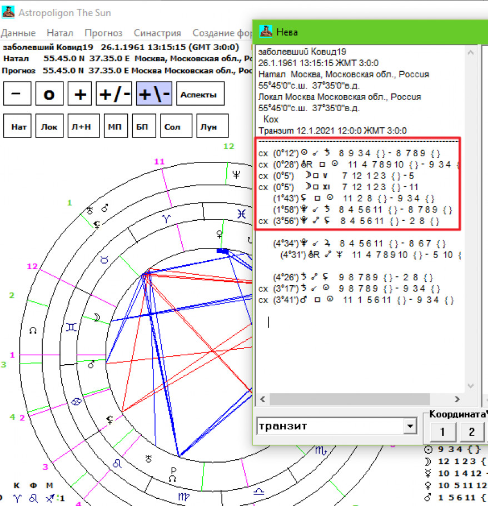Click the Leo glyph under the Ф label
Image resolution: width=488 pixels, height=506 pixels.
pos(33,499)
